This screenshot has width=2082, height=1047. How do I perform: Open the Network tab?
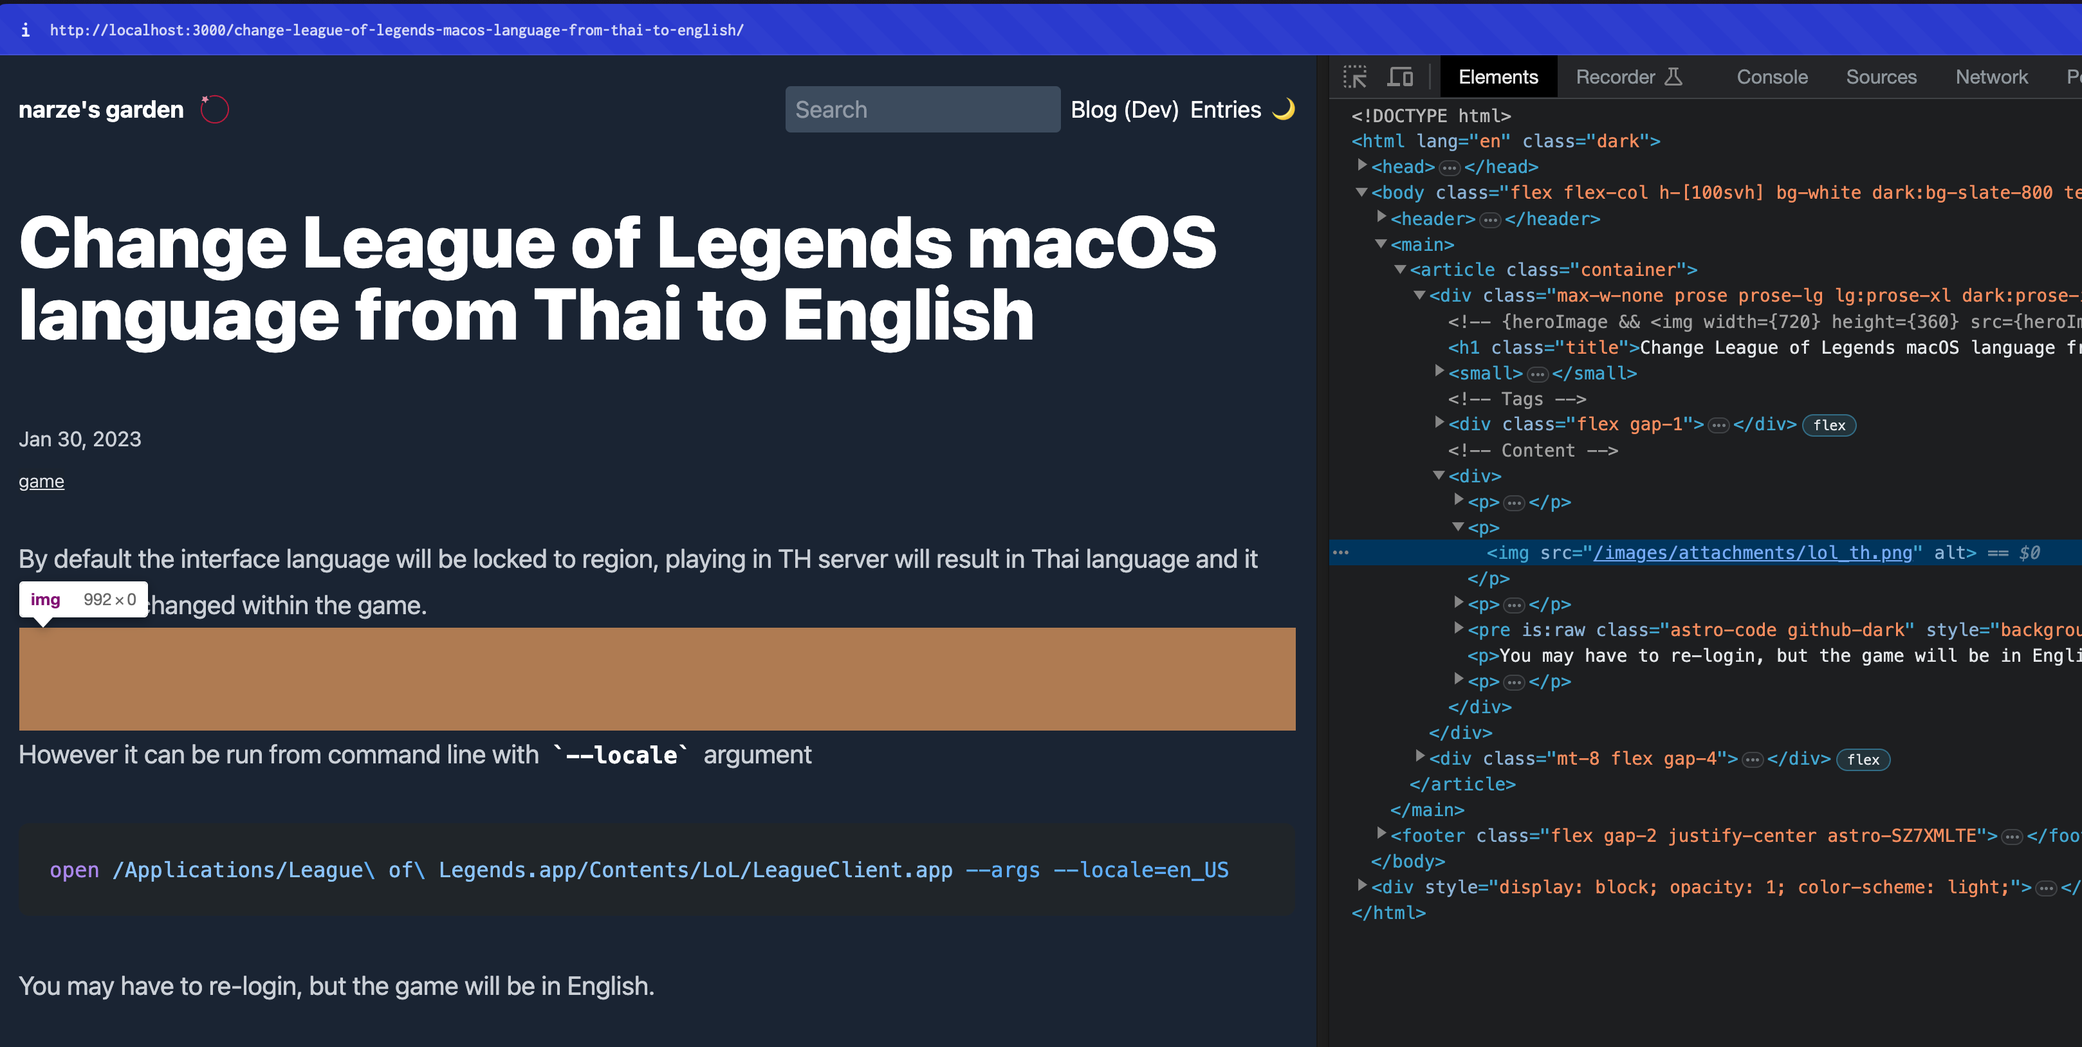pos(1991,77)
